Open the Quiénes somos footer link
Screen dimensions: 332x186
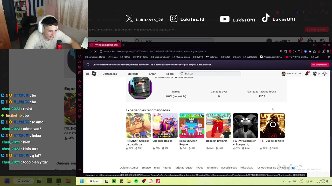(x=129, y=168)
